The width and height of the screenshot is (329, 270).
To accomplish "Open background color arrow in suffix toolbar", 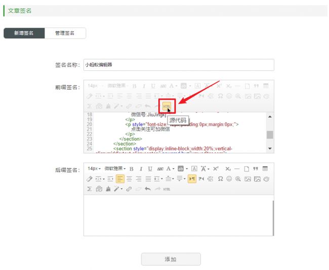I will click(187, 169).
